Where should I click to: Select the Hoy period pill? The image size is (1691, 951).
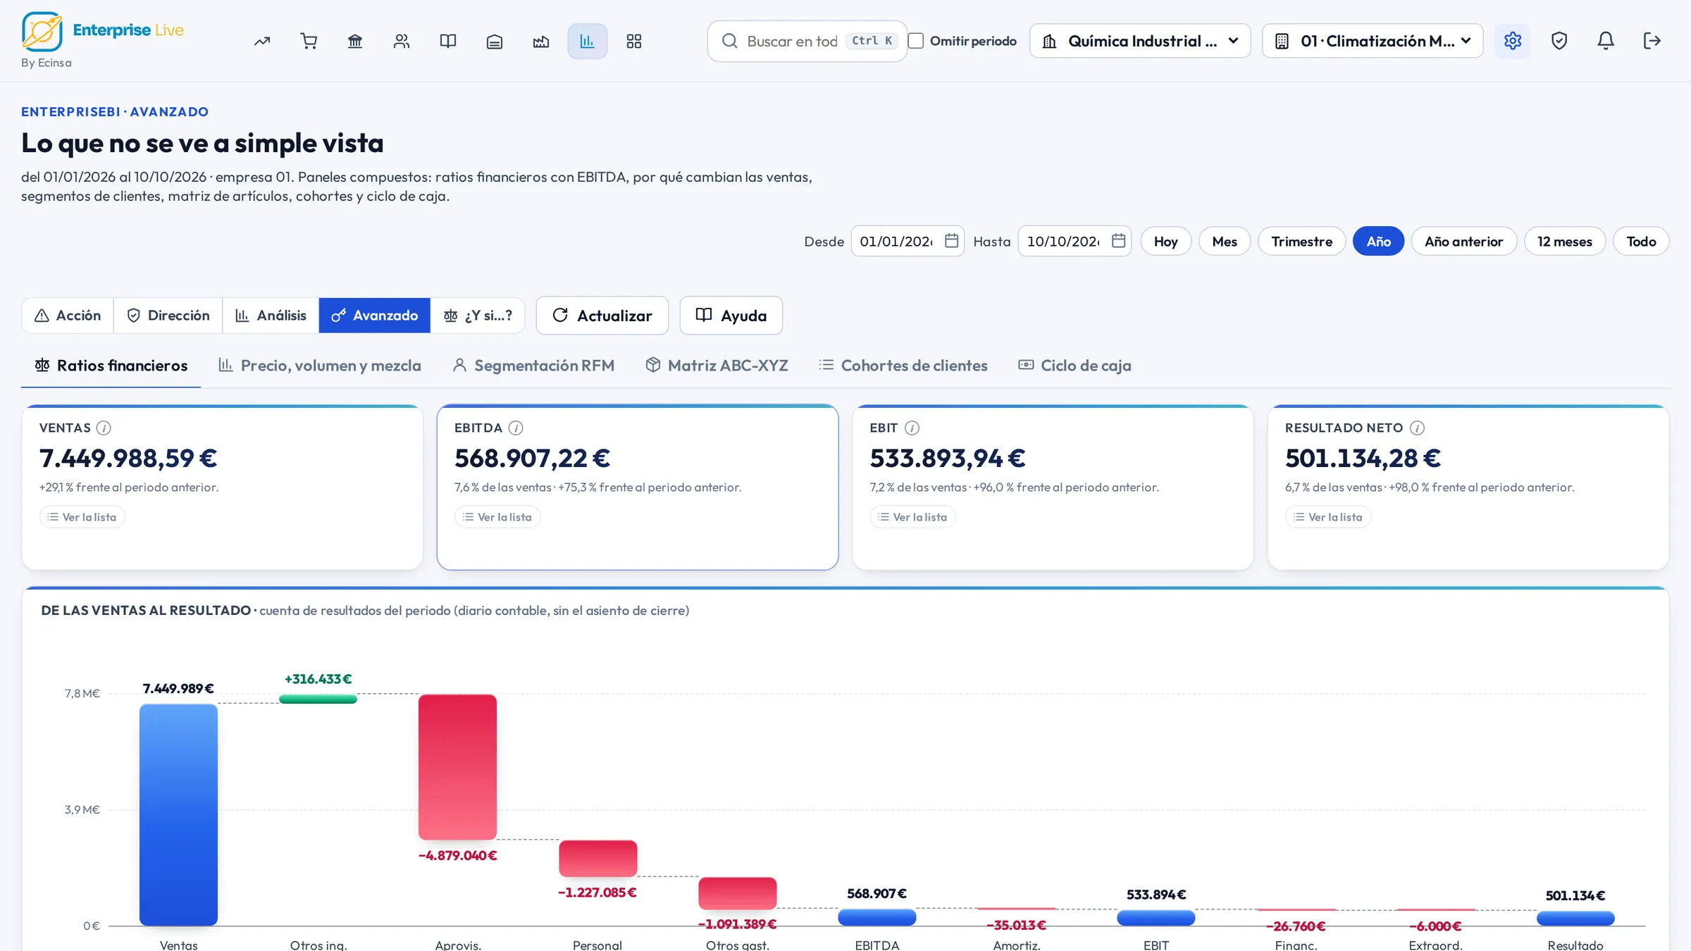point(1166,241)
